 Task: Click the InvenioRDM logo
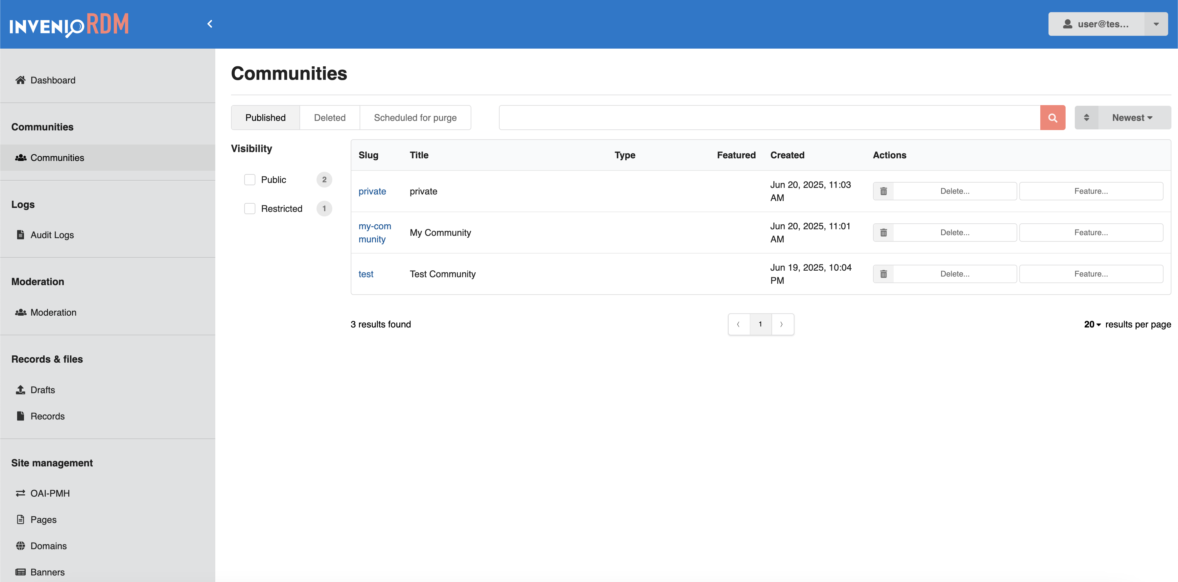click(x=69, y=25)
